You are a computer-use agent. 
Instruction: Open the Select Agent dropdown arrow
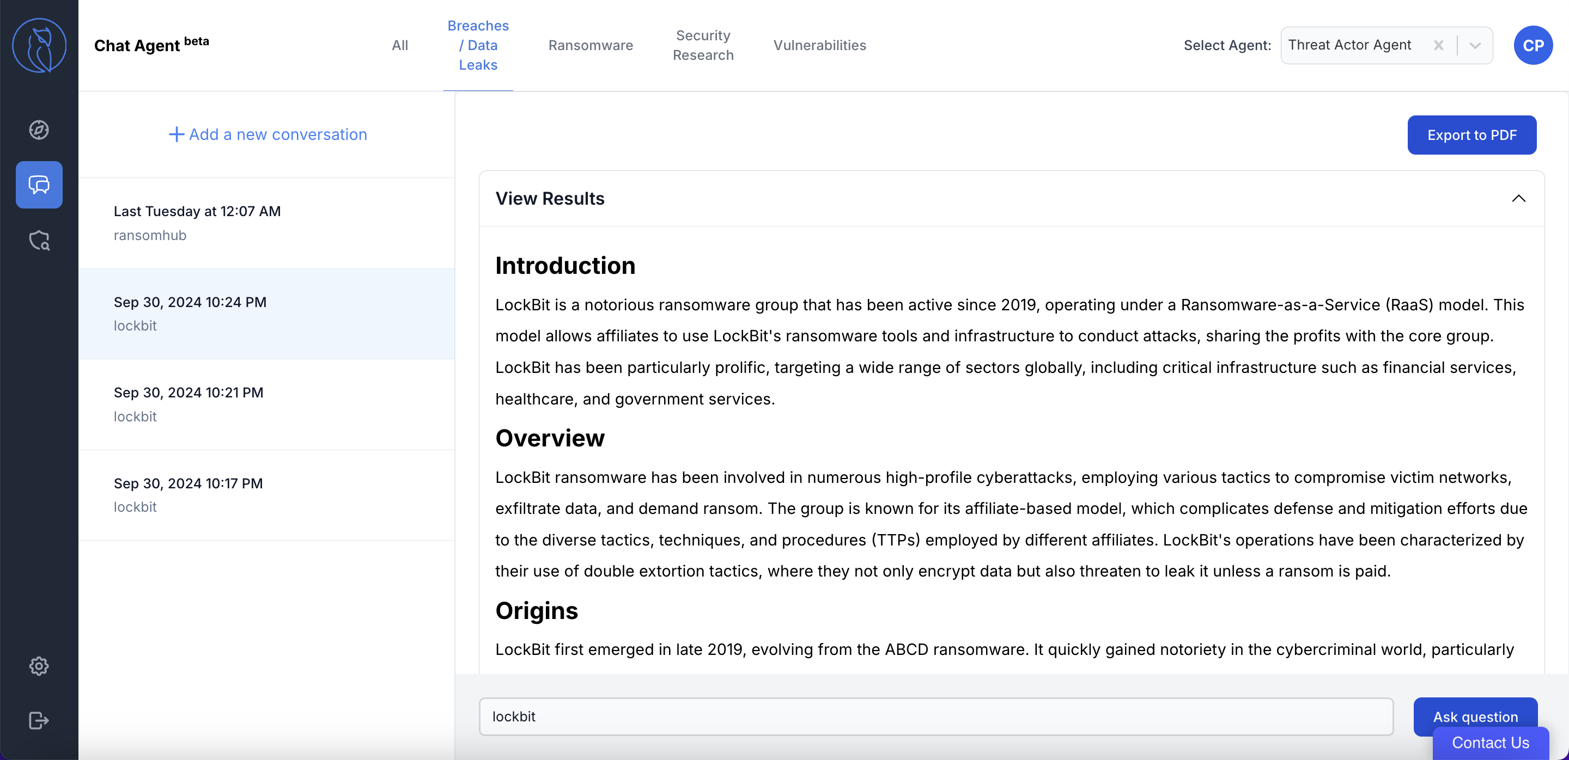coord(1475,45)
